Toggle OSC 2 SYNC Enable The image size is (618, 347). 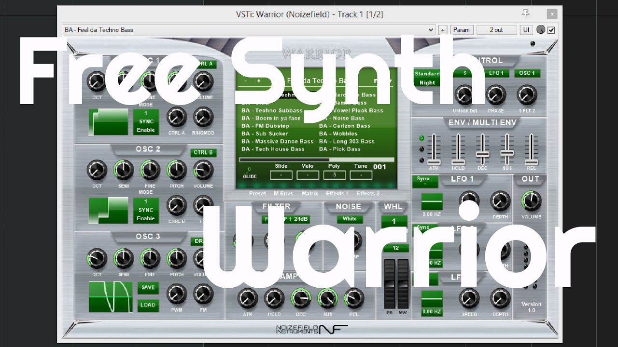(x=146, y=210)
